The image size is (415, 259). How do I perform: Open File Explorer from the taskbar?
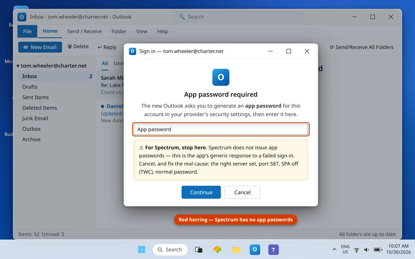click(x=236, y=249)
